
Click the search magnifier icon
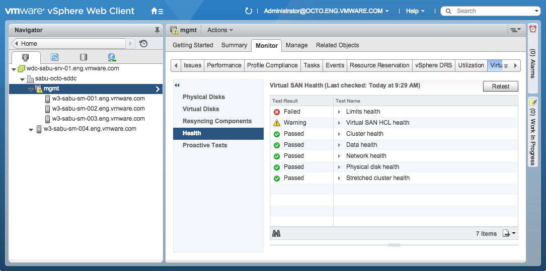(x=448, y=11)
